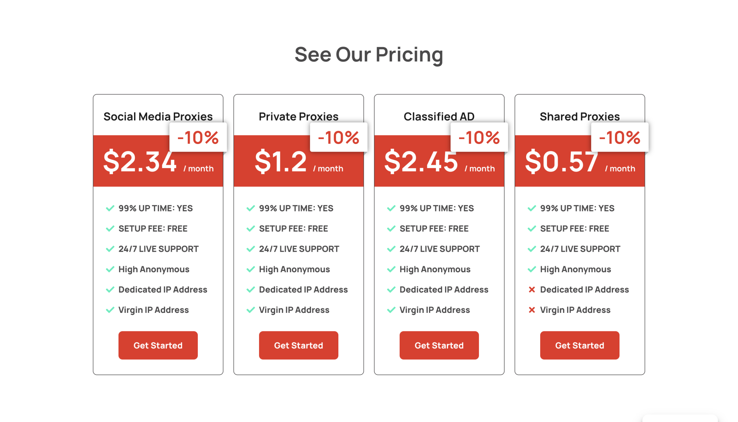Click red X beside Shared Dedicated IP Address
This screenshot has height=422, width=738.
tap(532, 289)
